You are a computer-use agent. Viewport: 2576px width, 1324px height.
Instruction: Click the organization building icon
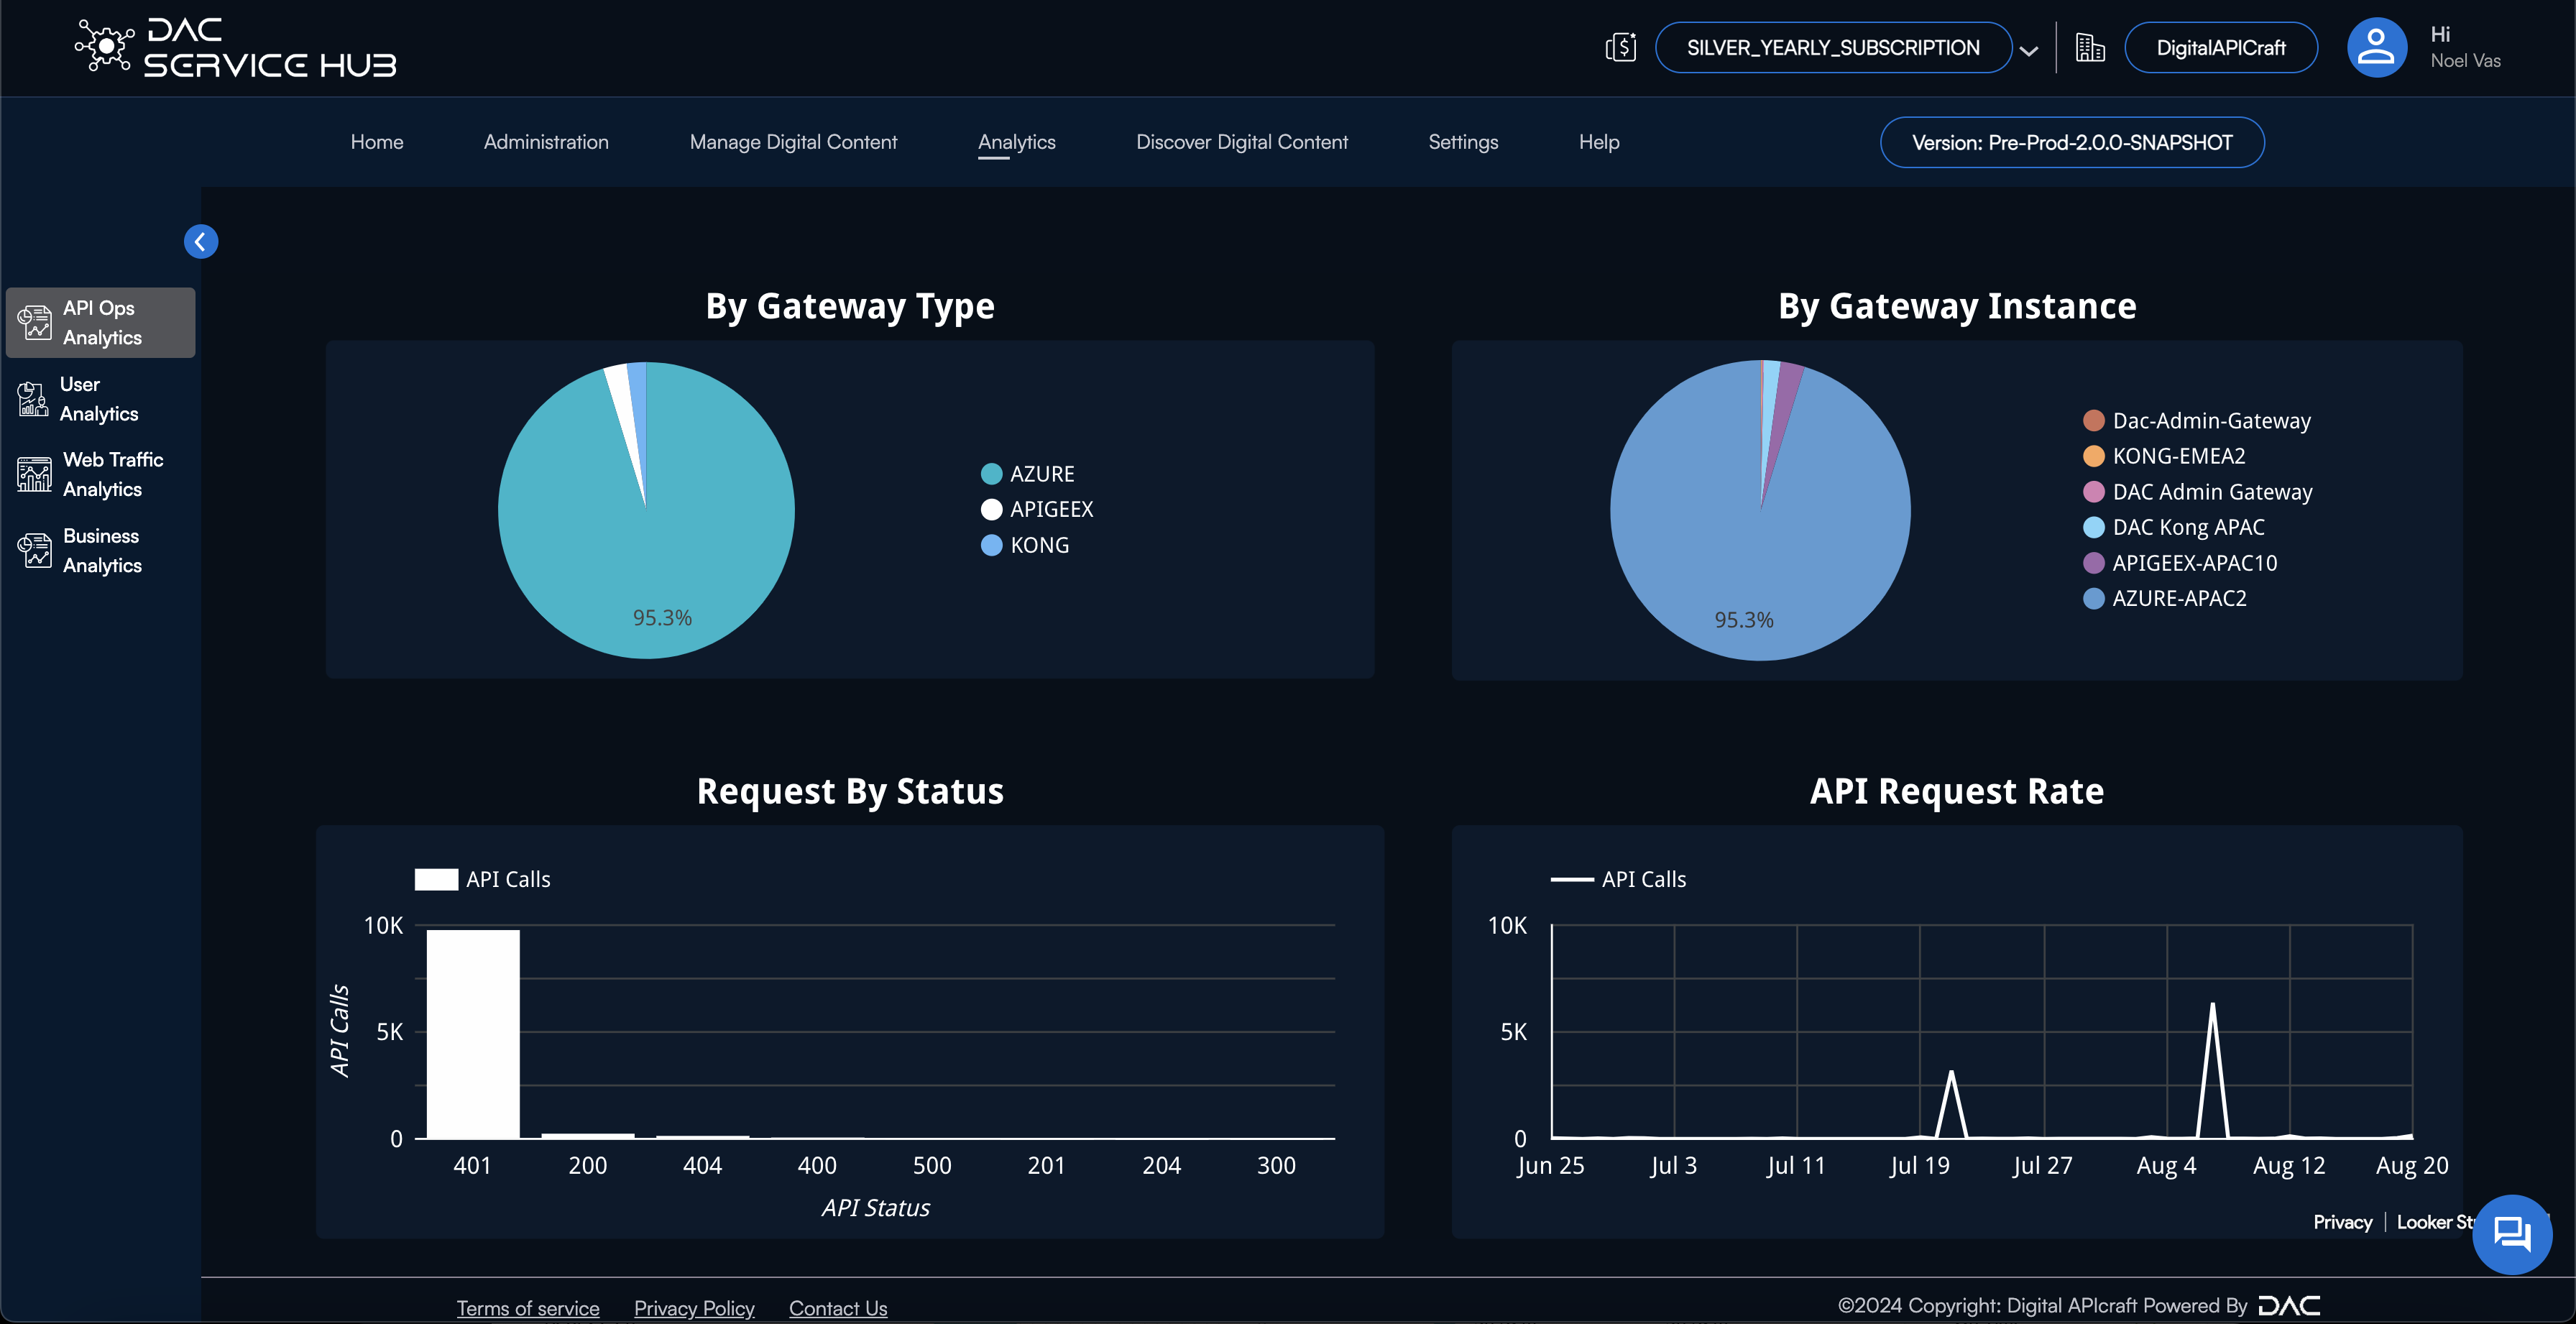tap(2089, 47)
